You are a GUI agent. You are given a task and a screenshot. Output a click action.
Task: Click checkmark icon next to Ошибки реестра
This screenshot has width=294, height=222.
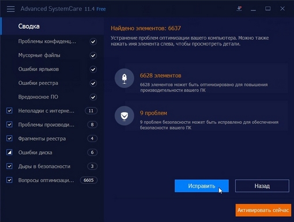[93, 83]
